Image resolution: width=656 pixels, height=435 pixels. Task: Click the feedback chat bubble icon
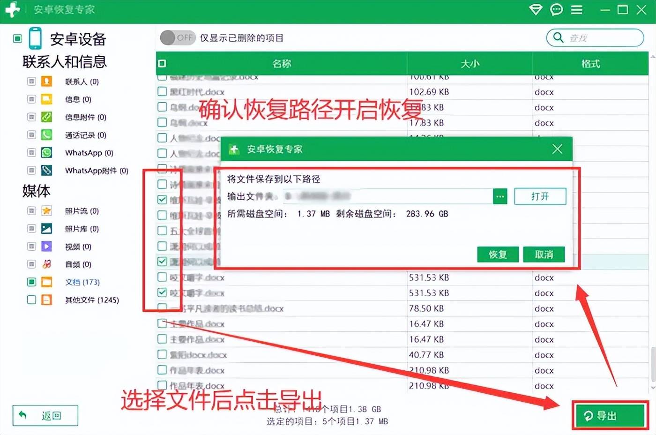pyautogui.click(x=556, y=9)
